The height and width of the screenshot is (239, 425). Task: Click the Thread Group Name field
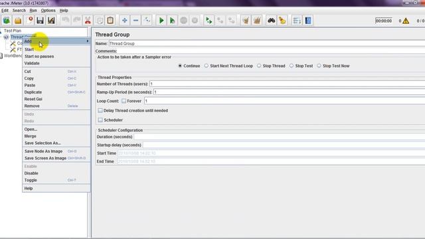[267, 43]
